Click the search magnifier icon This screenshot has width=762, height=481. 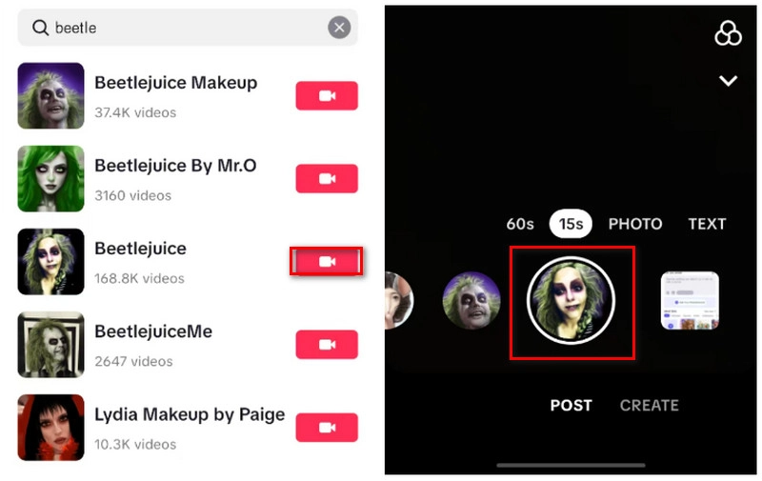point(40,28)
